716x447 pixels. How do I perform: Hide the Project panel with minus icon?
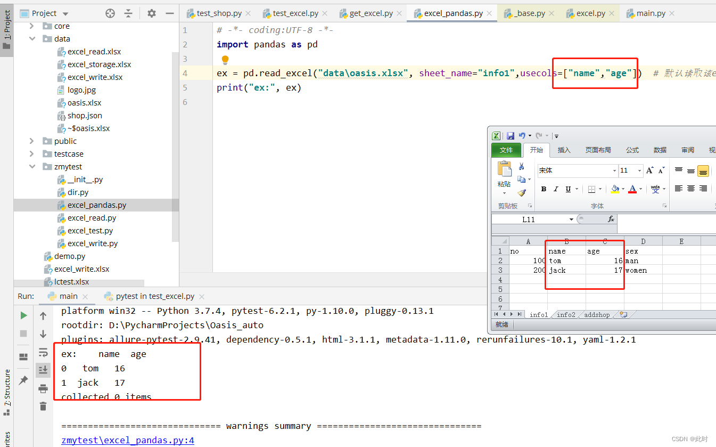click(169, 13)
